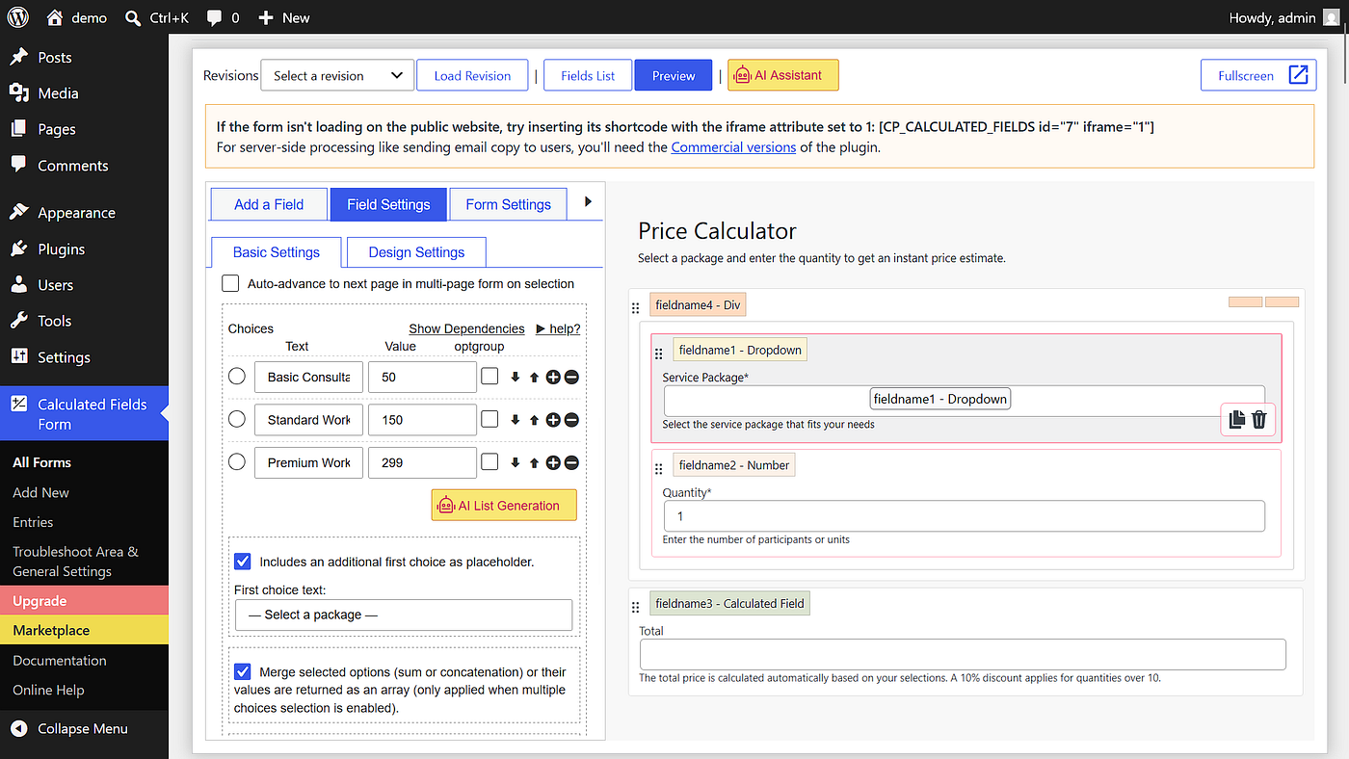The image size is (1349, 759).
Task: Click the First choice text input
Action: point(404,615)
